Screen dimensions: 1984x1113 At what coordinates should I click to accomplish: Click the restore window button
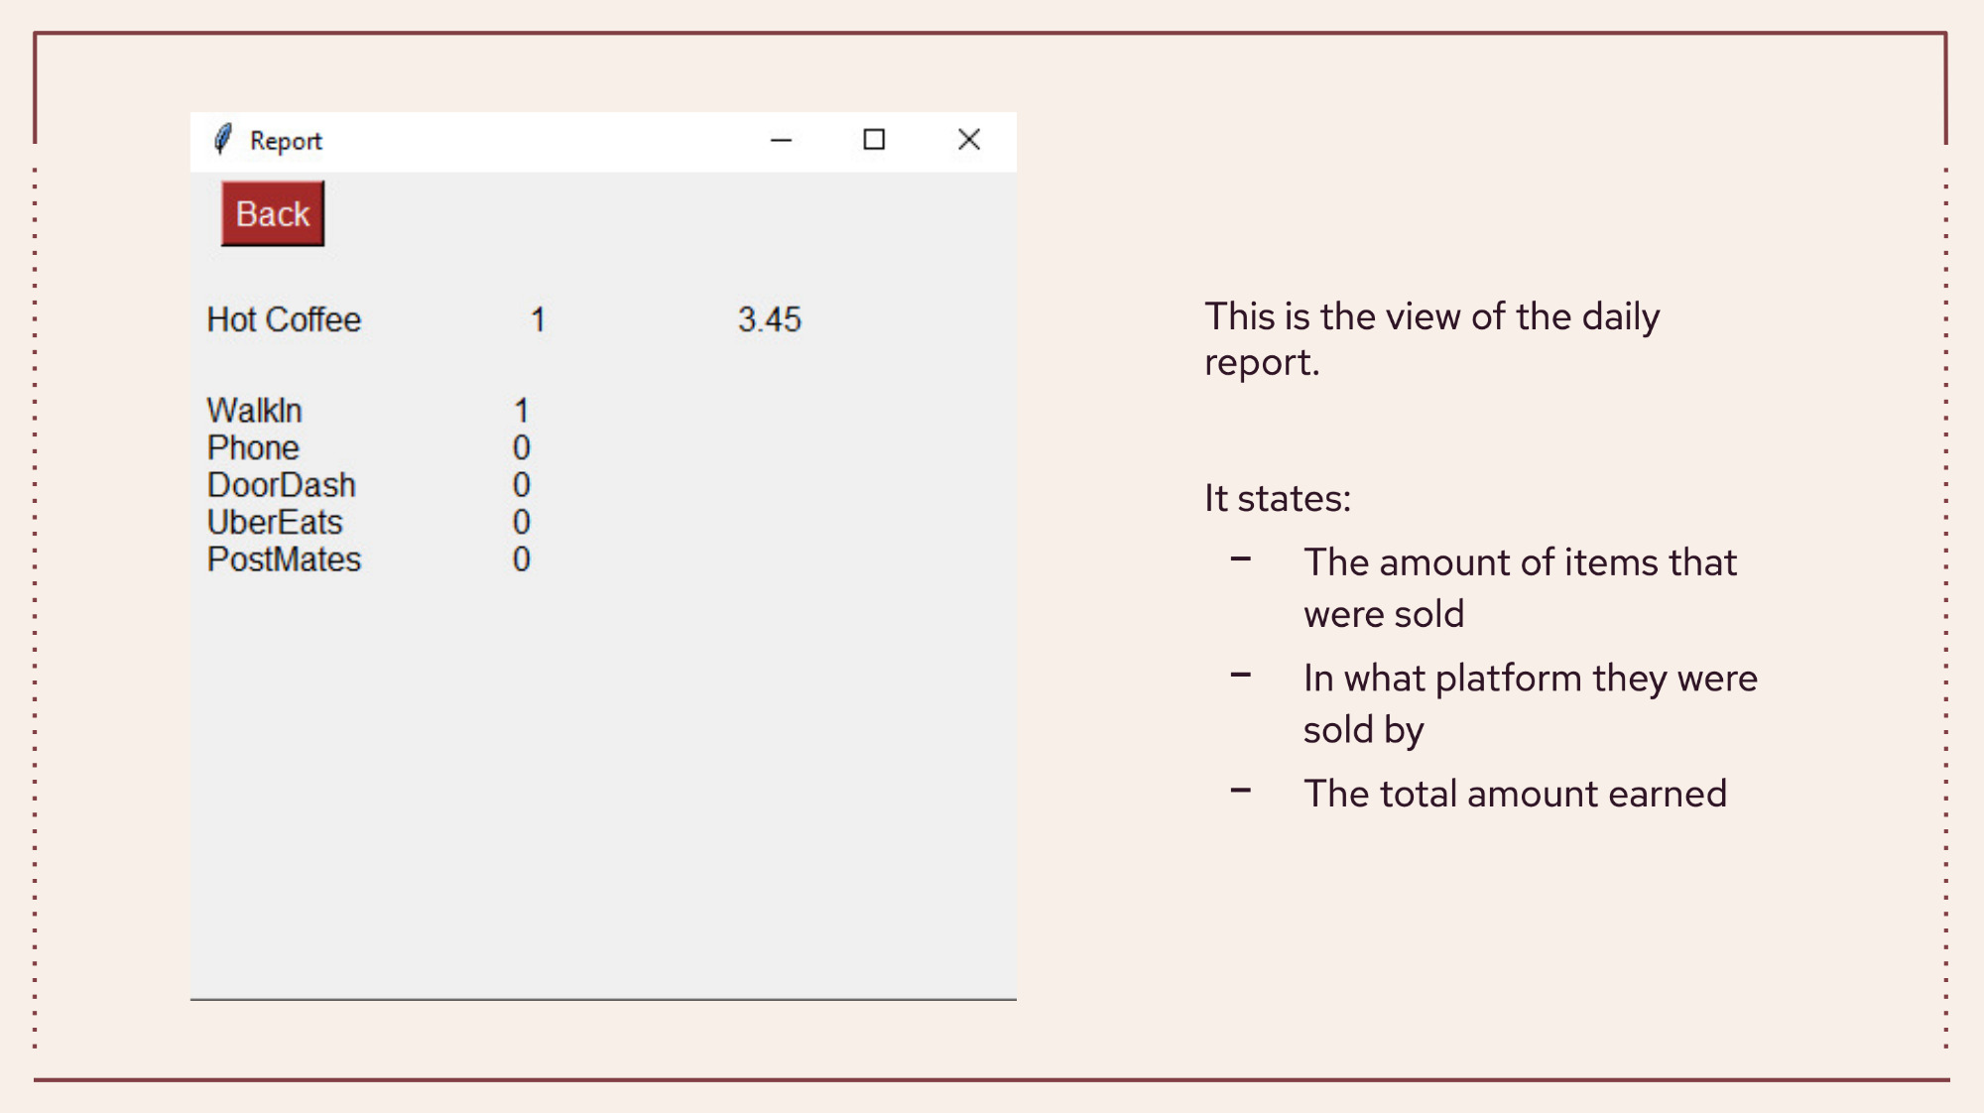click(x=871, y=139)
